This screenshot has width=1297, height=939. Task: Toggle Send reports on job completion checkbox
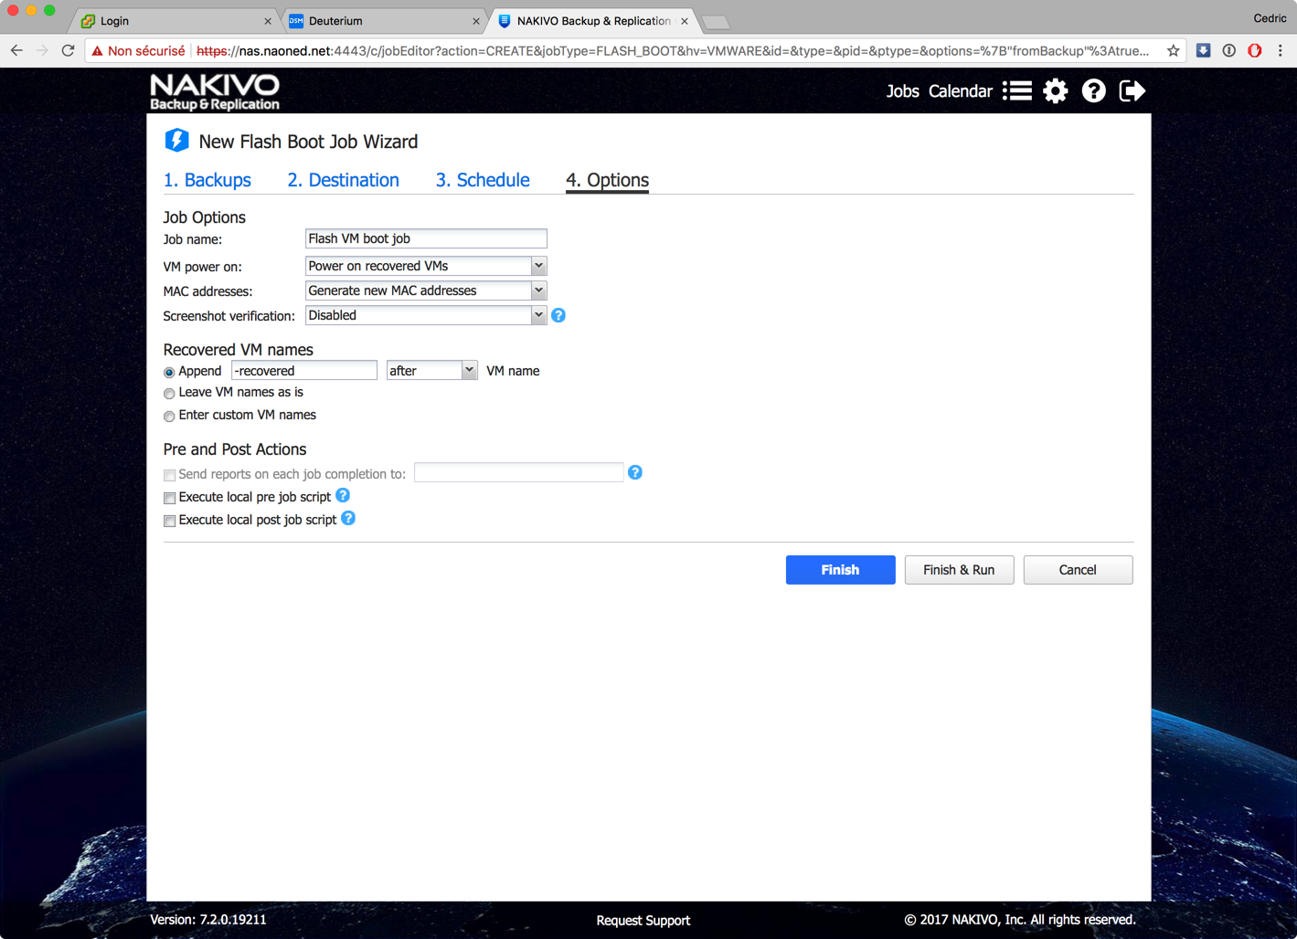170,475
